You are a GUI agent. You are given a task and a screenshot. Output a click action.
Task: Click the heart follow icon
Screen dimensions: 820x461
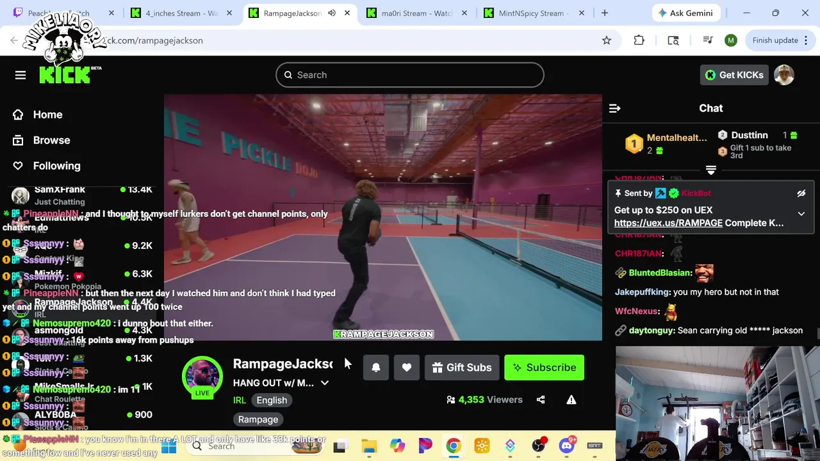407,368
